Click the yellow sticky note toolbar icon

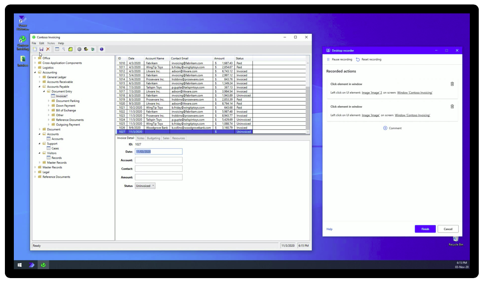[70, 49]
